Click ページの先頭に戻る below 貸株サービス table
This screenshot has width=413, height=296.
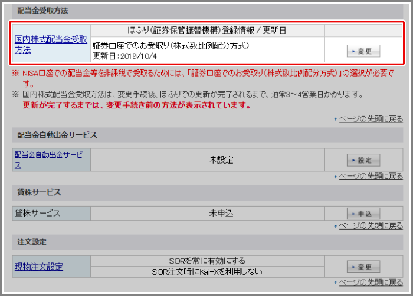click(371, 225)
